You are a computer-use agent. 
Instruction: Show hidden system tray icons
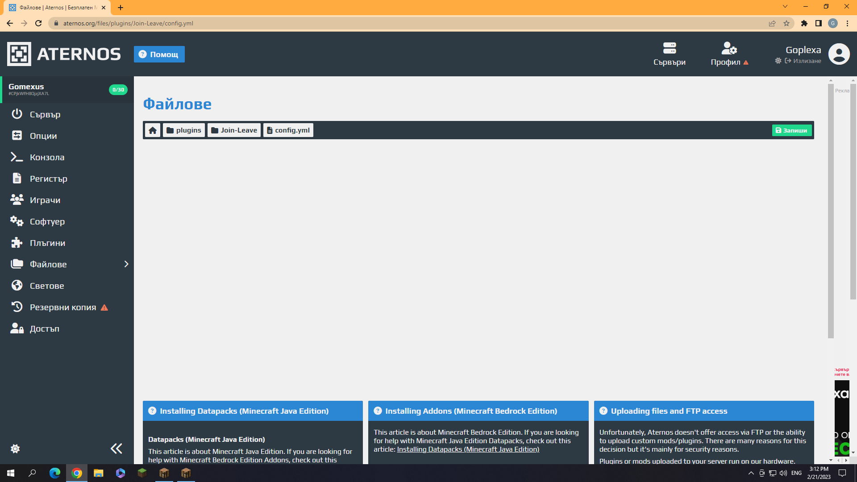751,473
